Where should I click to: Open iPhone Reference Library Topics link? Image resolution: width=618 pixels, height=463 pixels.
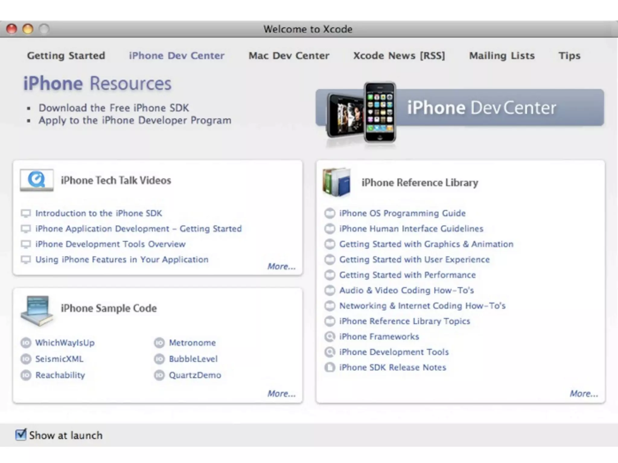(405, 321)
